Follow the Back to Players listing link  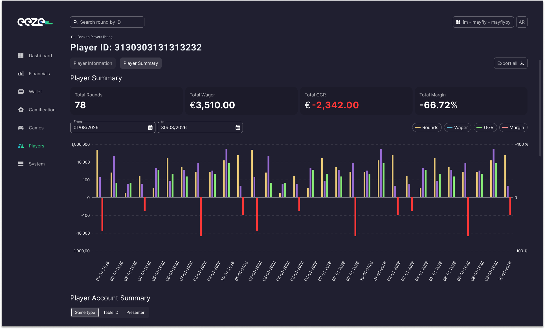pos(95,37)
